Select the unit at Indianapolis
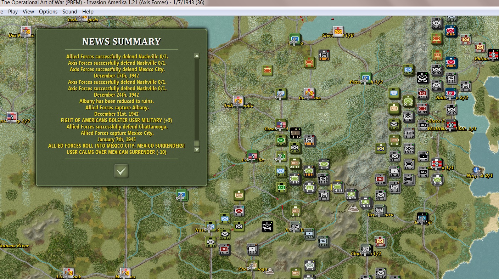Image resolution: width=499 pixels, height=279 pixels. pyautogui.click(x=239, y=102)
